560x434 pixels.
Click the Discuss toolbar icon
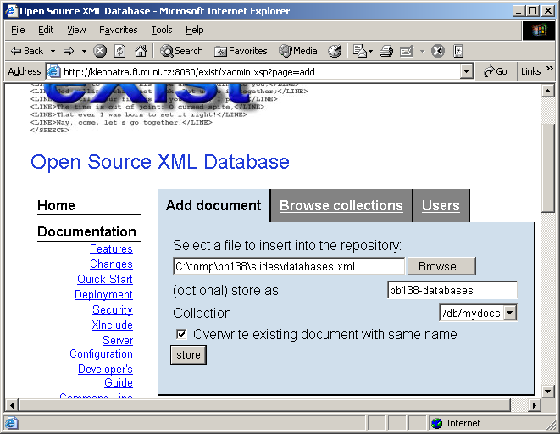(x=438, y=51)
